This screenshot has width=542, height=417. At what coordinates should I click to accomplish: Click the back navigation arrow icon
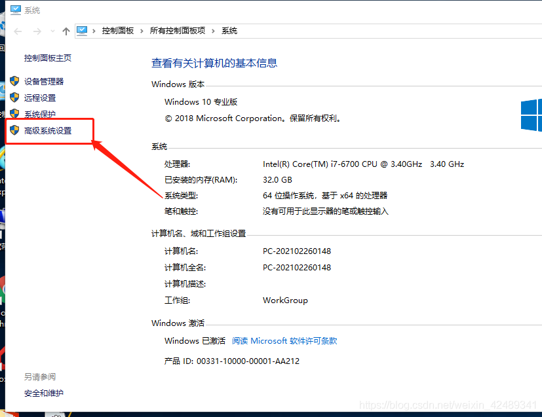[x=16, y=30]
